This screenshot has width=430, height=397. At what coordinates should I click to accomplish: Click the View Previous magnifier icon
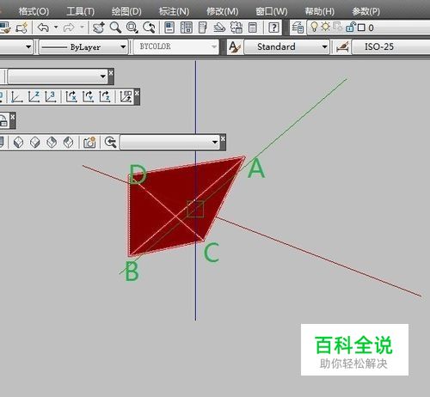tap(110, 143)
